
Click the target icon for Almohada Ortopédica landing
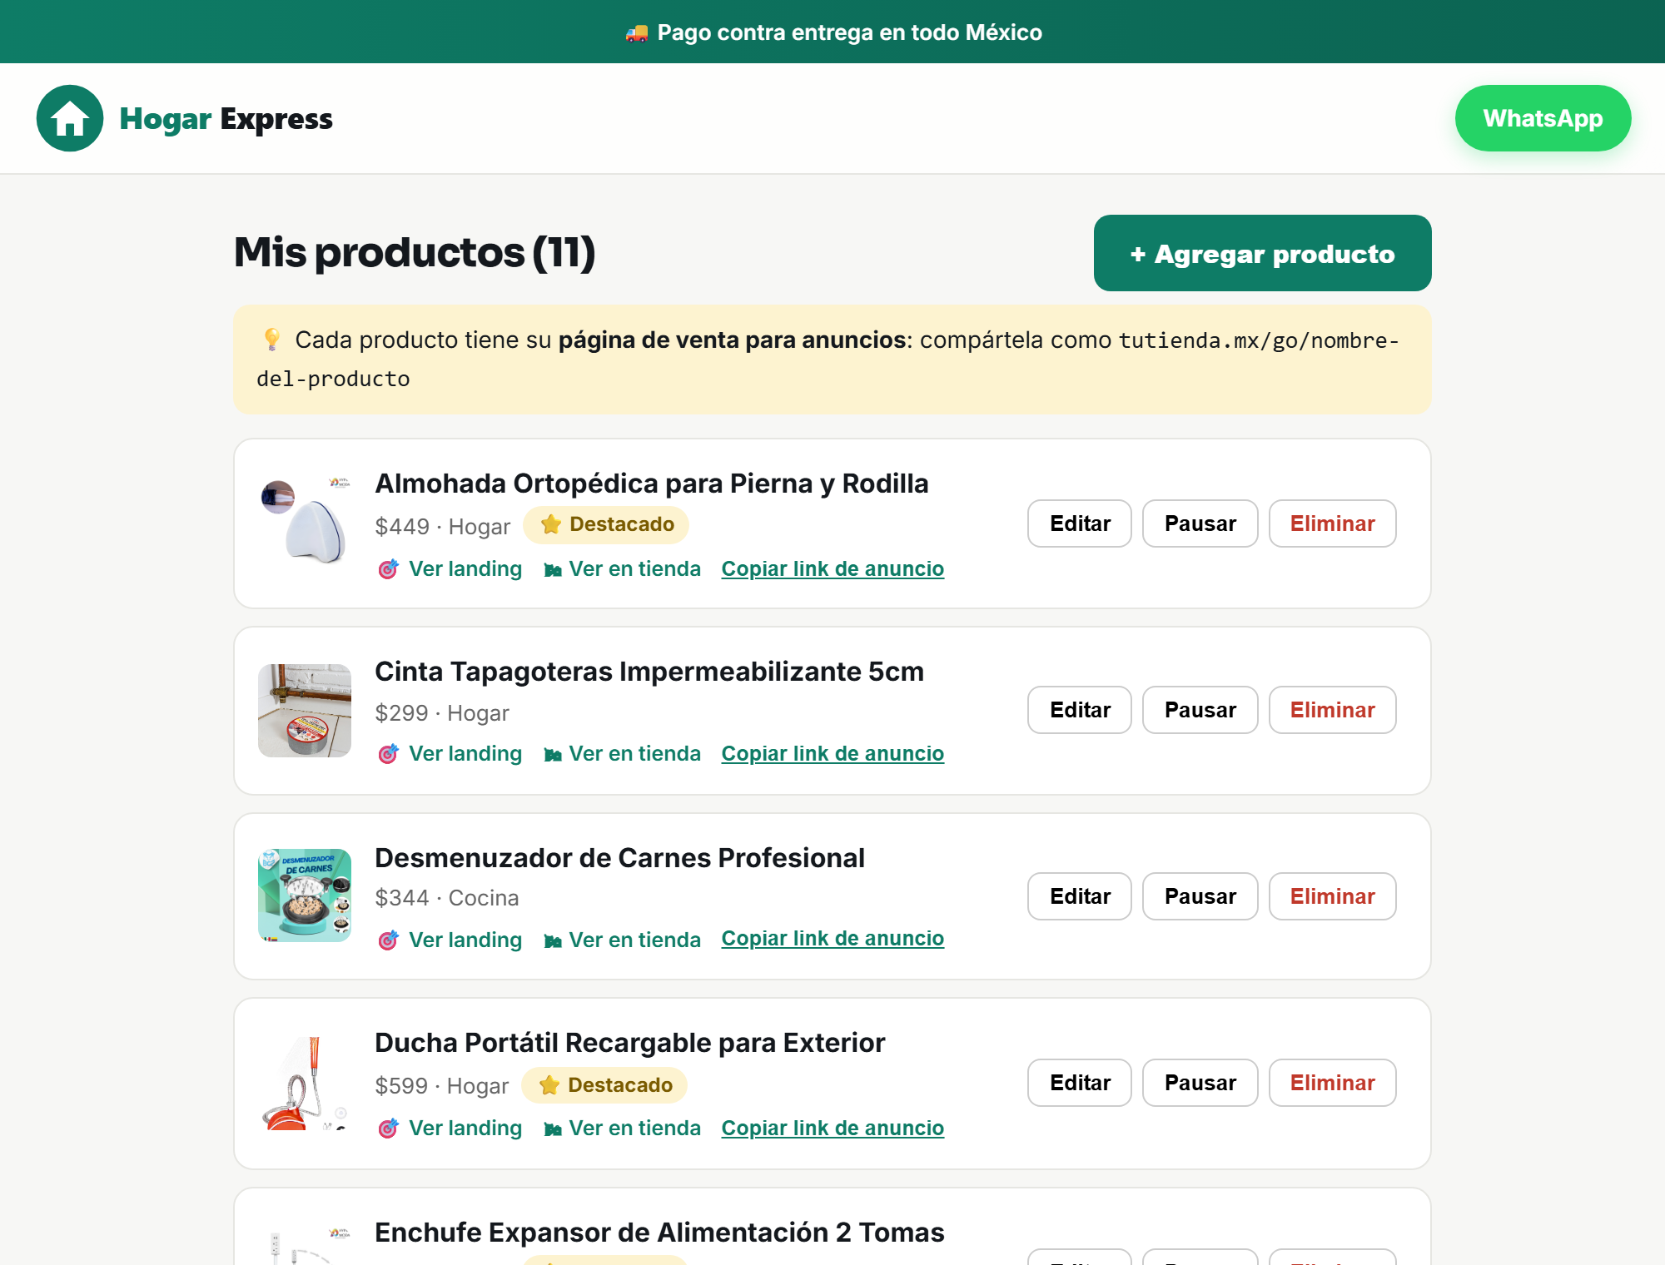click(388, 569)
